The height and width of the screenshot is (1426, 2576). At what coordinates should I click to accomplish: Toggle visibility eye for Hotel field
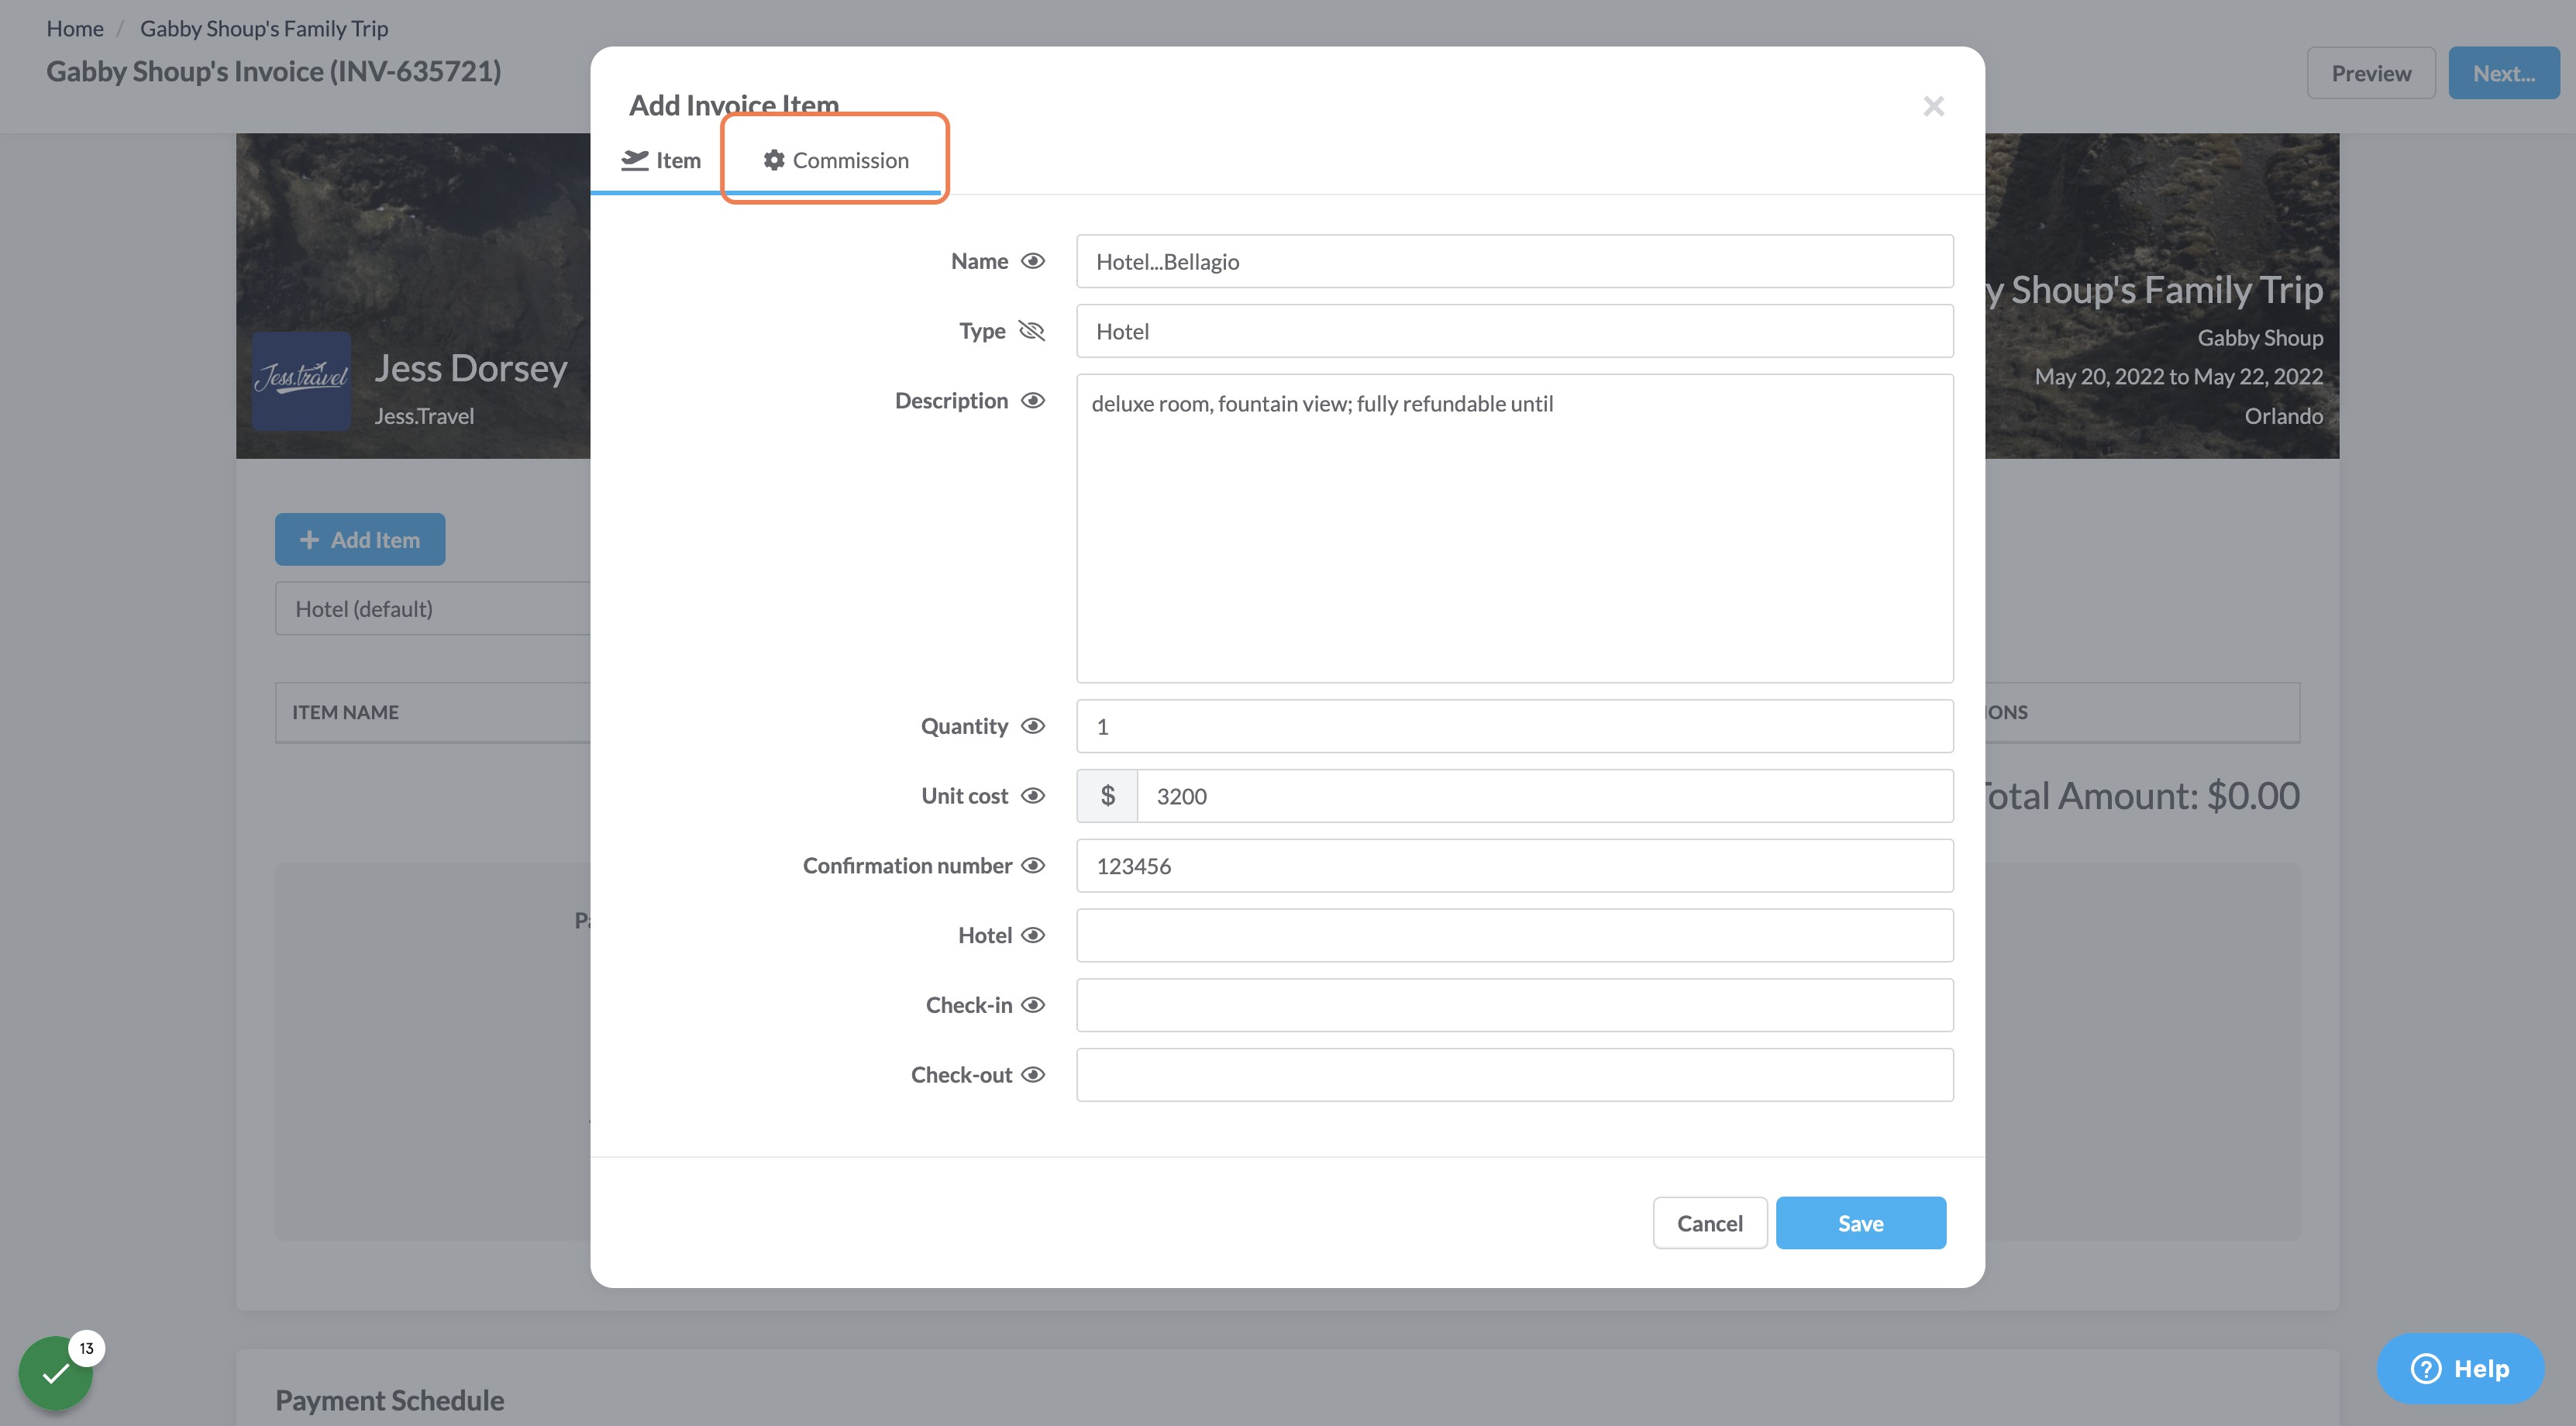[x=1033, y=935]
